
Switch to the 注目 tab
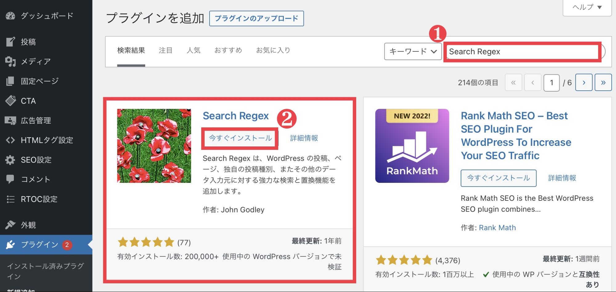[166, 50]
